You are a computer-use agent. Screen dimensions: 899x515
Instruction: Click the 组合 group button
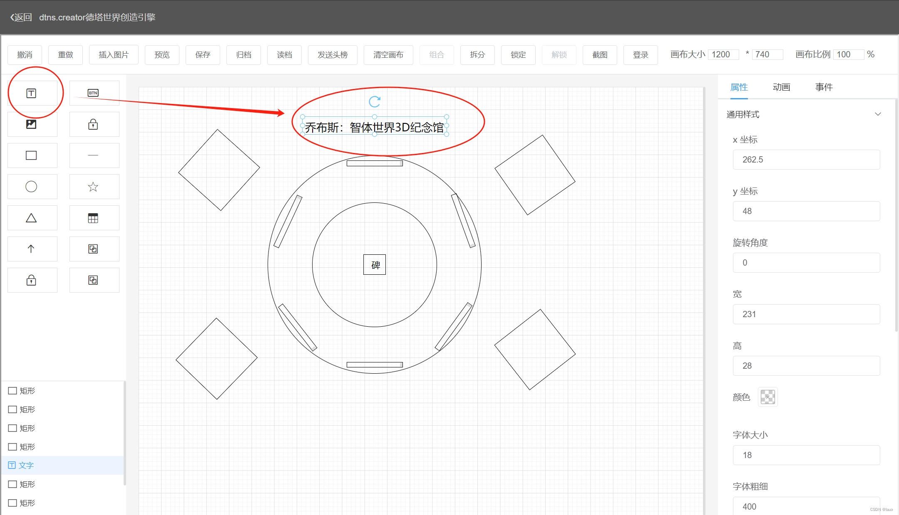pos(437,55)
